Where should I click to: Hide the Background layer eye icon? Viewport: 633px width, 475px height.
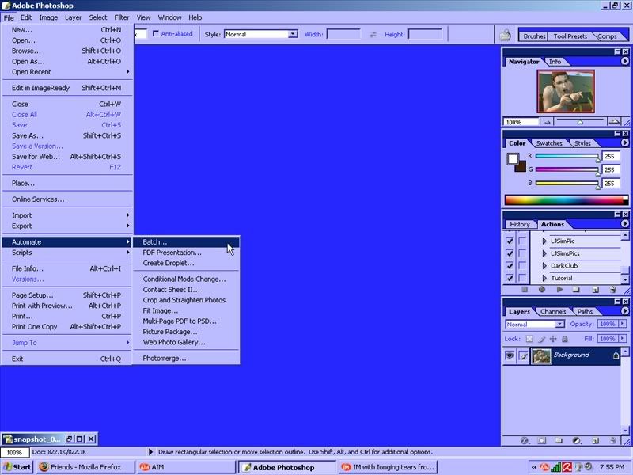pyautogui.click(x=510, y=355)
